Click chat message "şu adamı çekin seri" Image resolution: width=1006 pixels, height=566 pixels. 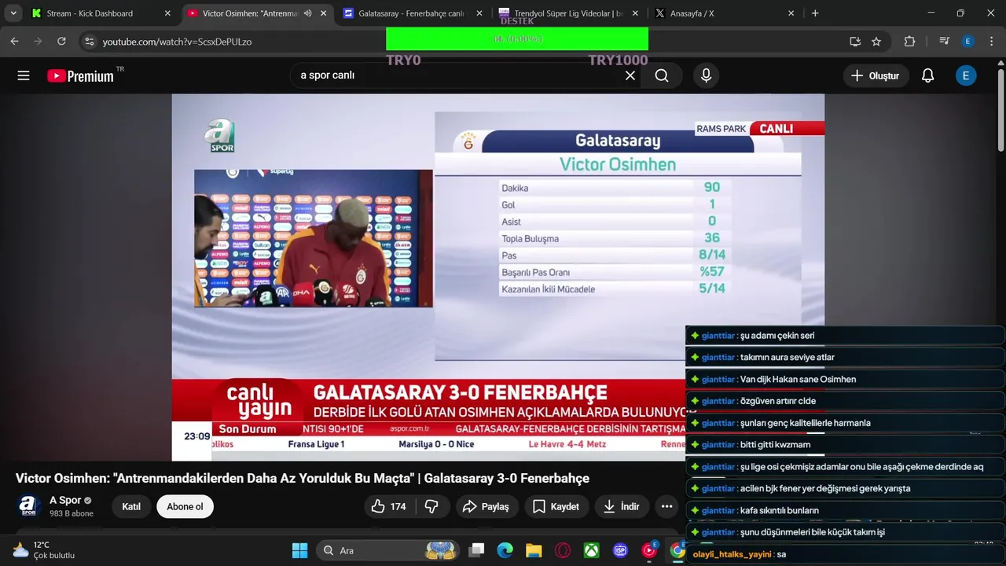click(x=777, y=336)
